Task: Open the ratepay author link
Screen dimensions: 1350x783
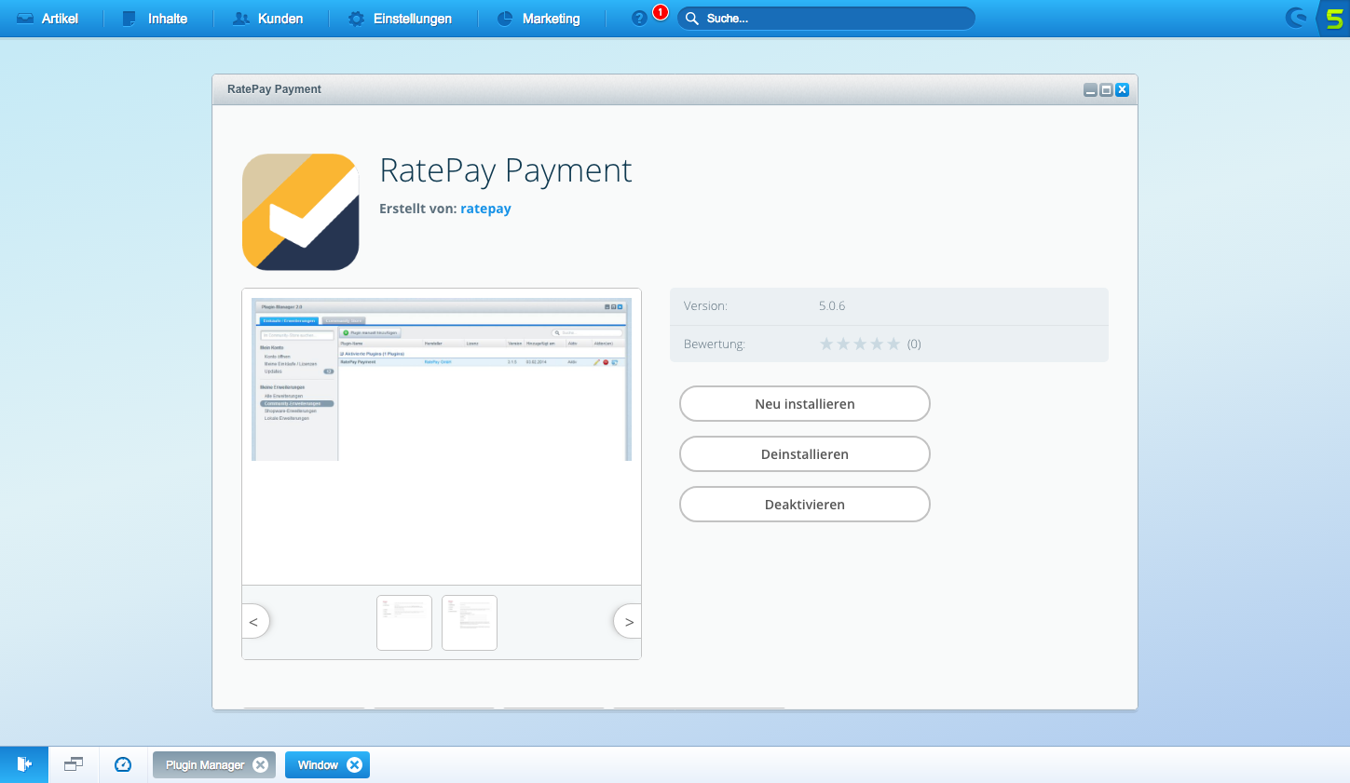Action: pyautogui.click(x=485, y=209)
